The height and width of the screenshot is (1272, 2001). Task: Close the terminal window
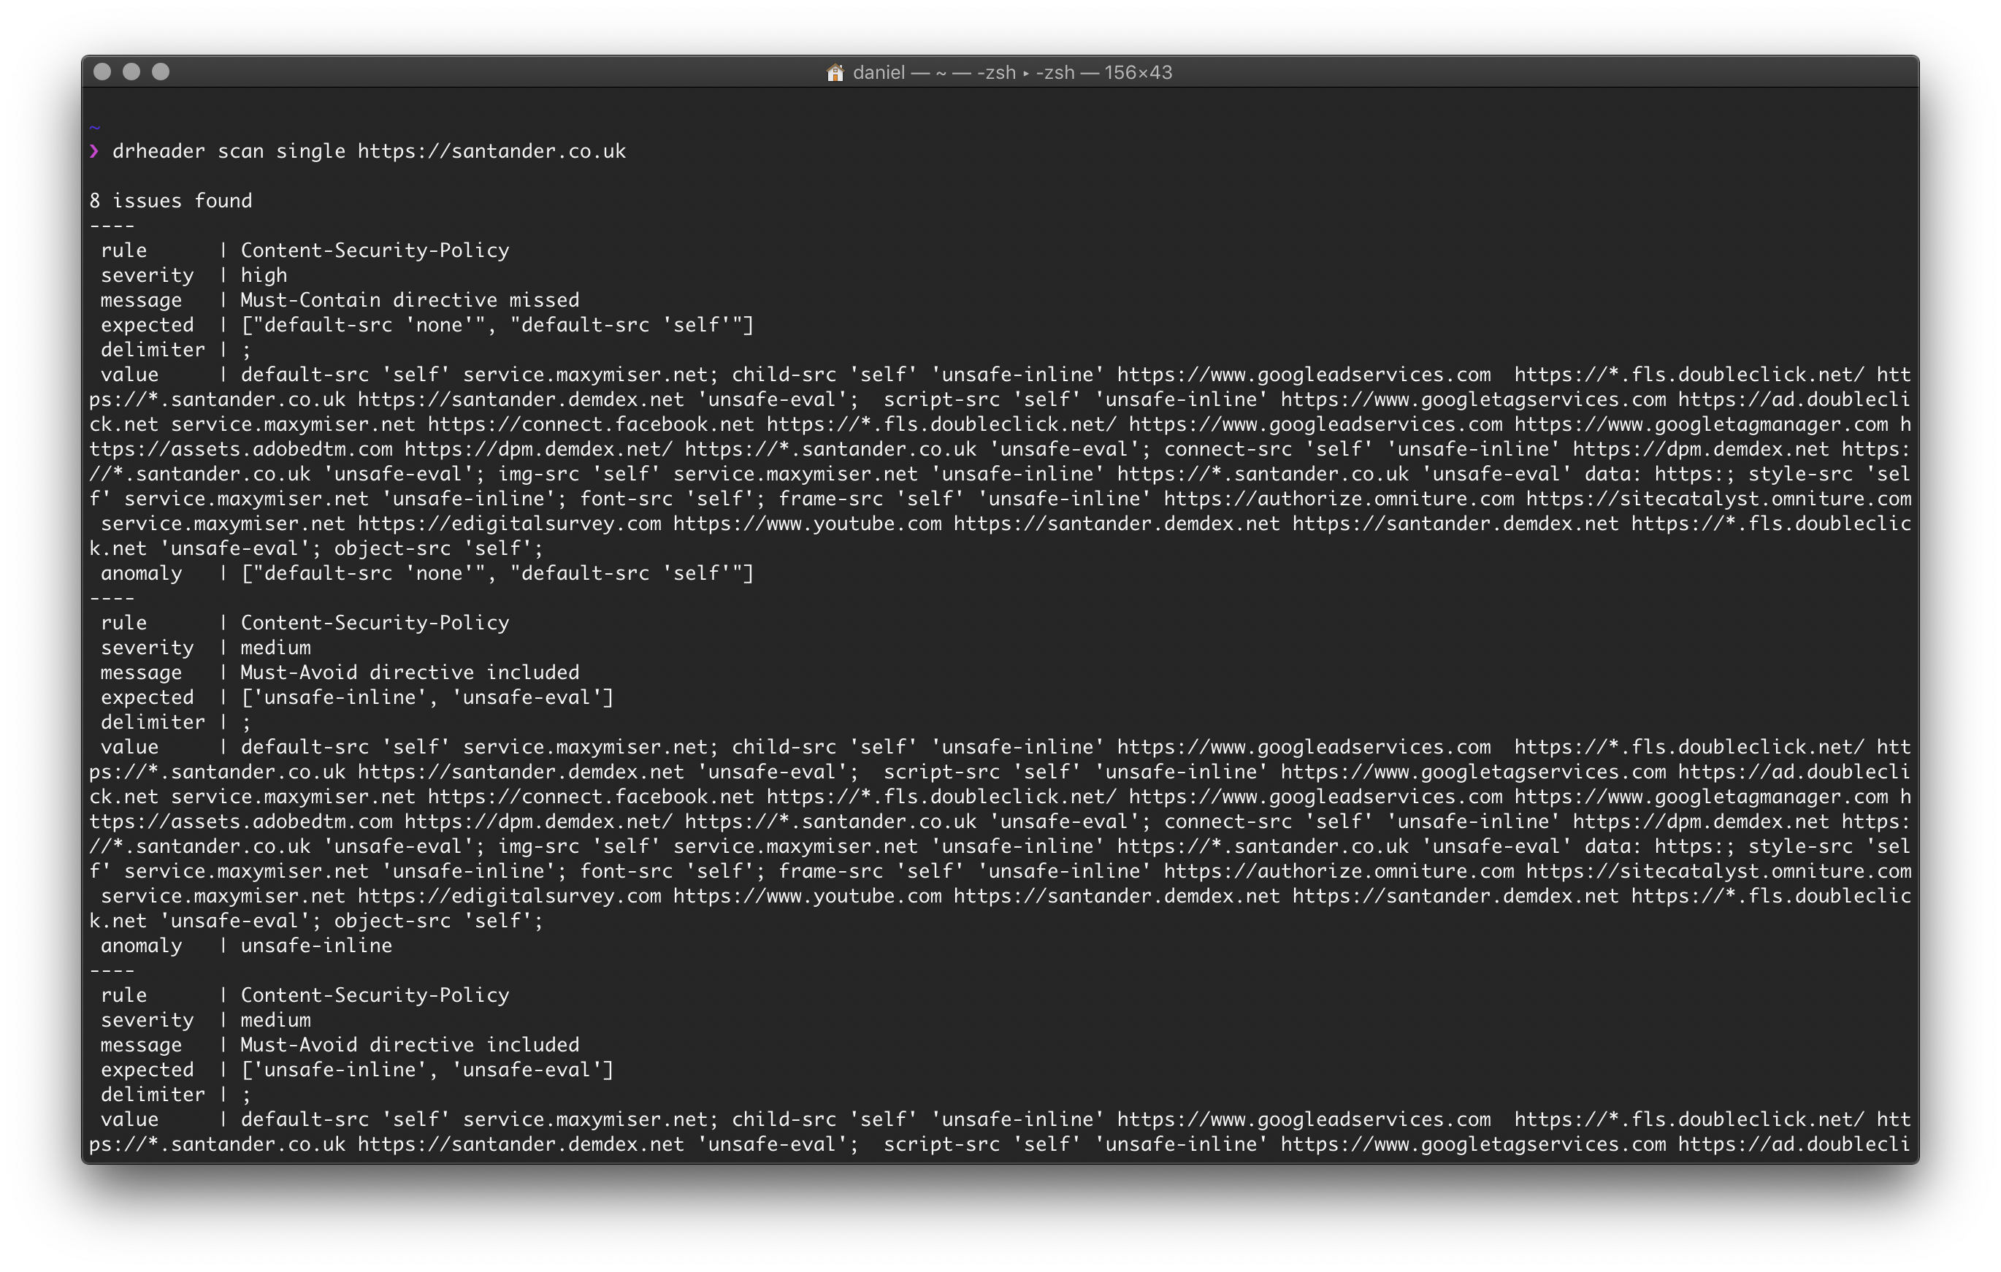102,72
